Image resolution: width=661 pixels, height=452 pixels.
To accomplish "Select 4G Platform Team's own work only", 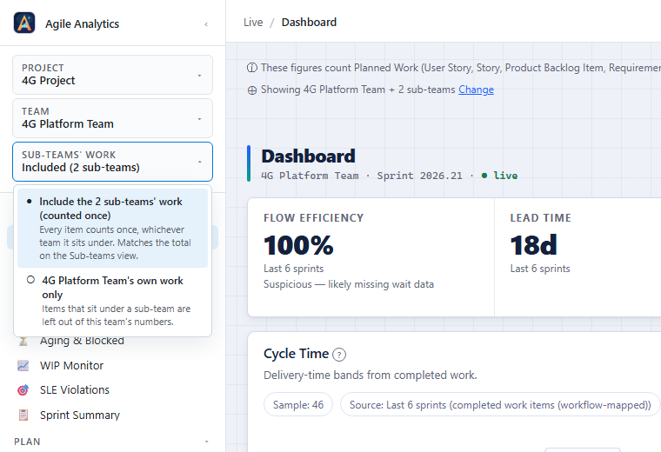I will 112,301.
